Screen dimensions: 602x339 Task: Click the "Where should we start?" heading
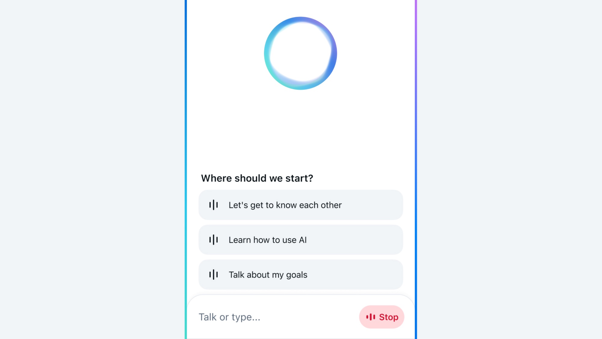point(257,178)
